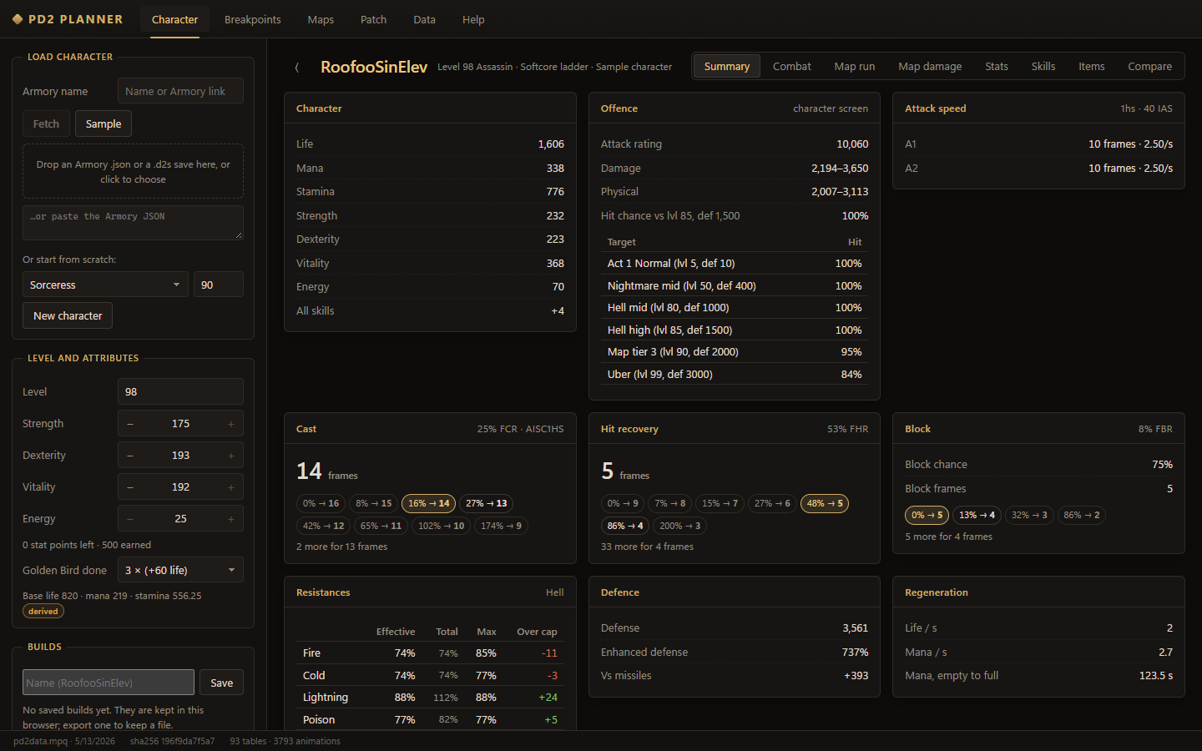Switch to the Items tab
This screenshot has height=751, width=1202.
pyautogui.click(x=1092, y=66)
